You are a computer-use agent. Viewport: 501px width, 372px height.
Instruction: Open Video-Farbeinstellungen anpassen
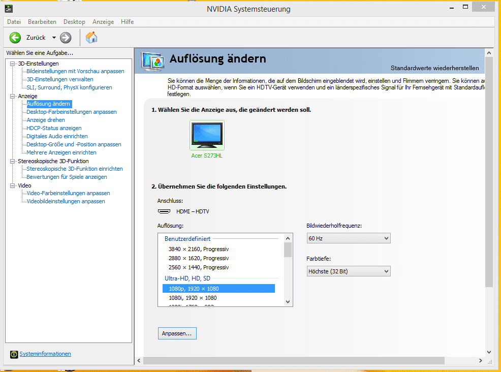click(x=69, y=193)
